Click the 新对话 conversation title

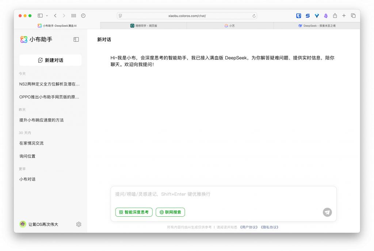pos(104,39)
